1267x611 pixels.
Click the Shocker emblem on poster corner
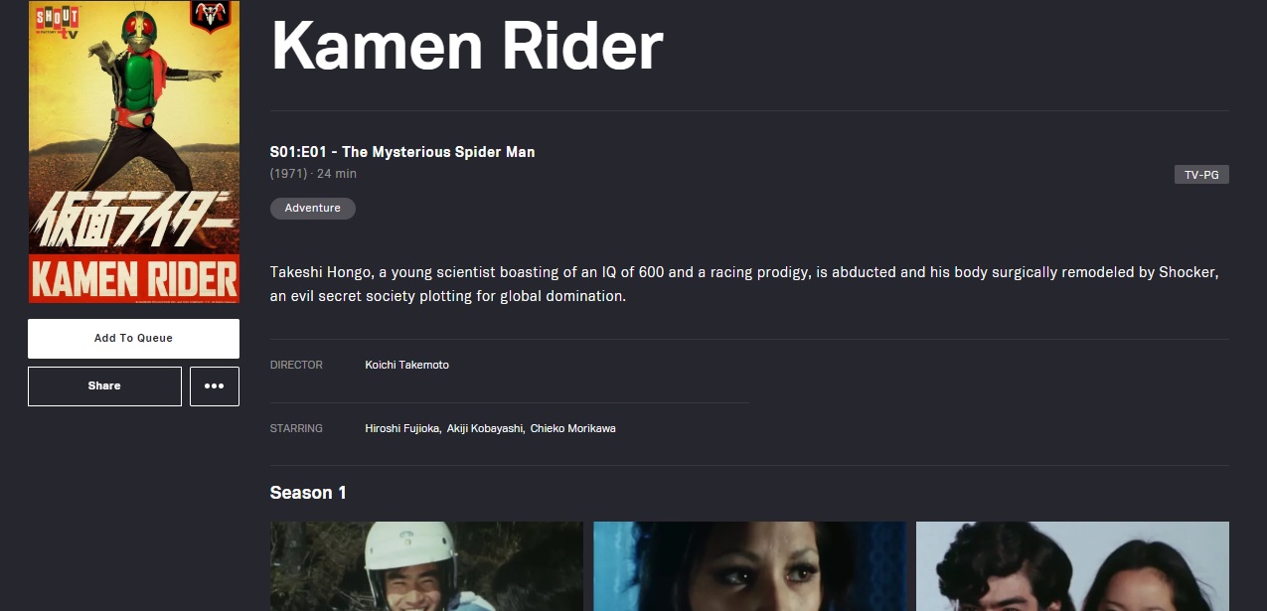point(211,17)
